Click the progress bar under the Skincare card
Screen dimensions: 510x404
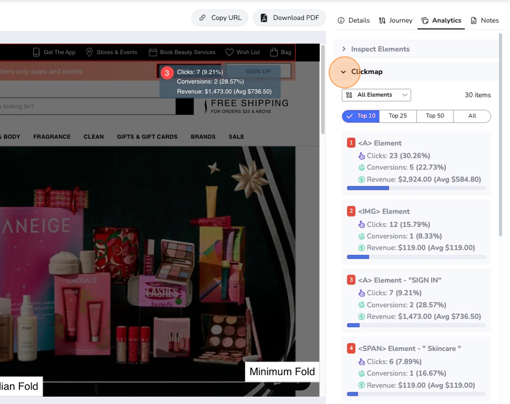(416, 394)
